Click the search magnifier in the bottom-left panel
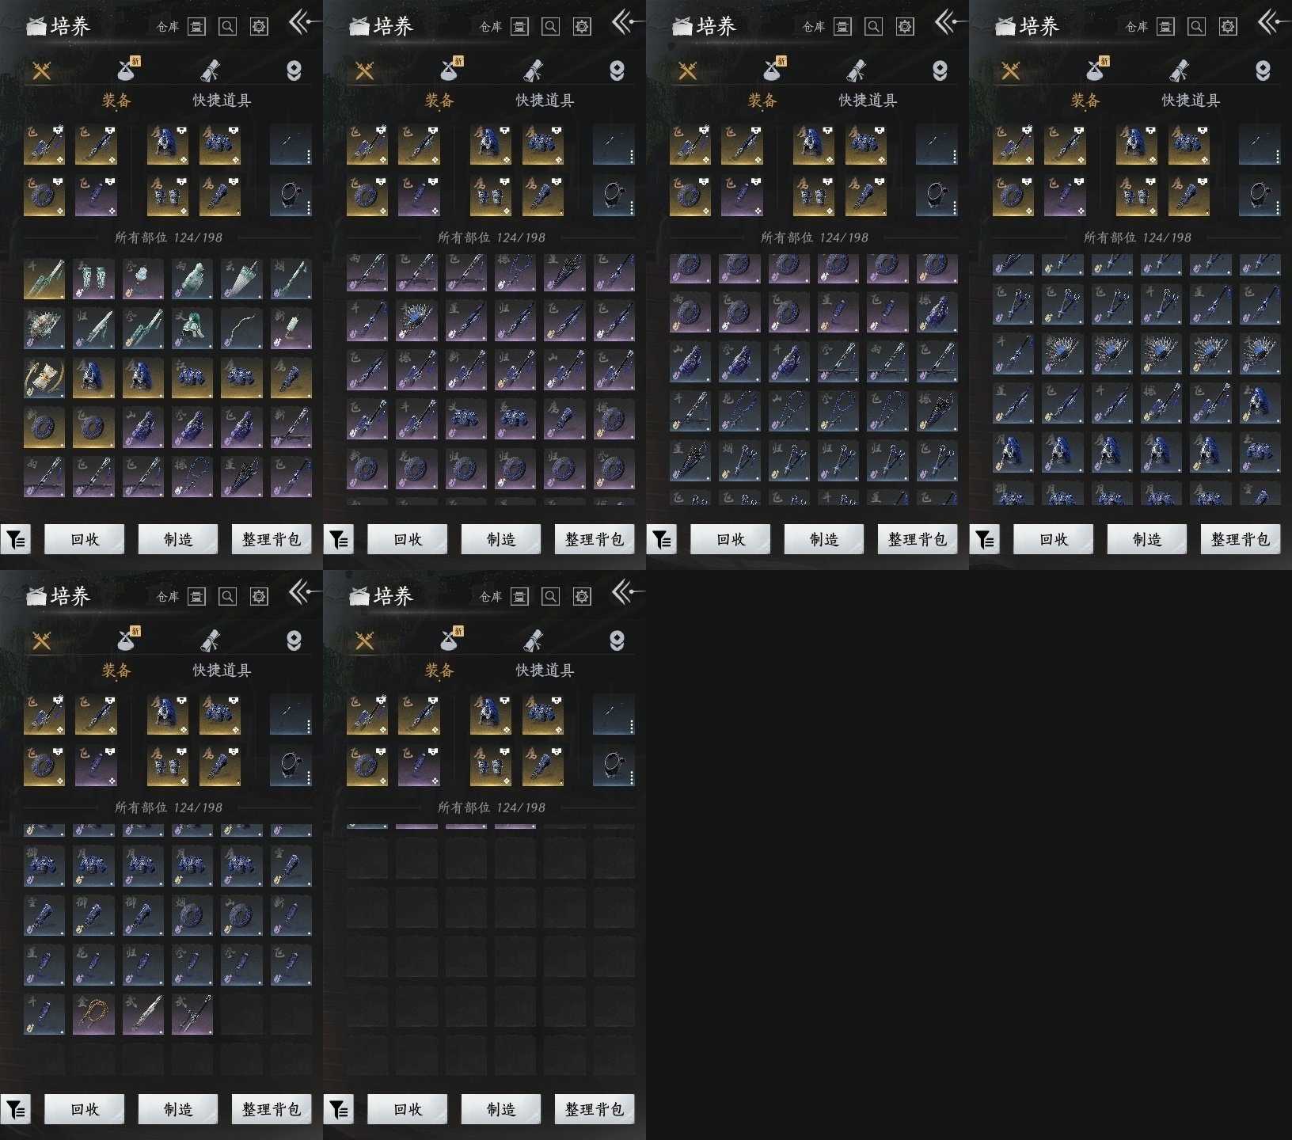The image size is (1292, 1140). pos(227,597)
